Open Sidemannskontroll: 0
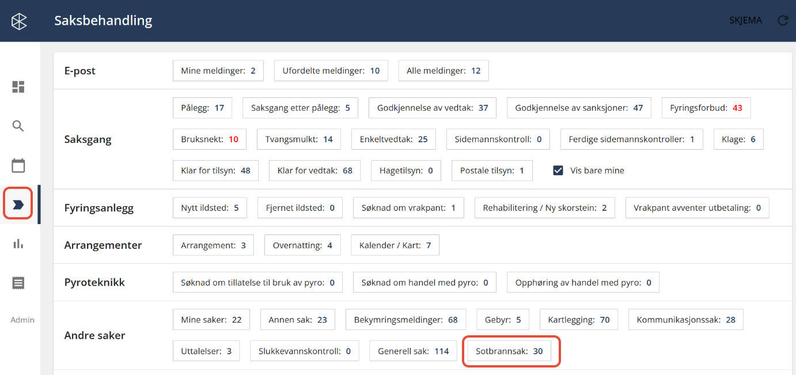This screenshot has width=796, height=375. pos(498,139)
